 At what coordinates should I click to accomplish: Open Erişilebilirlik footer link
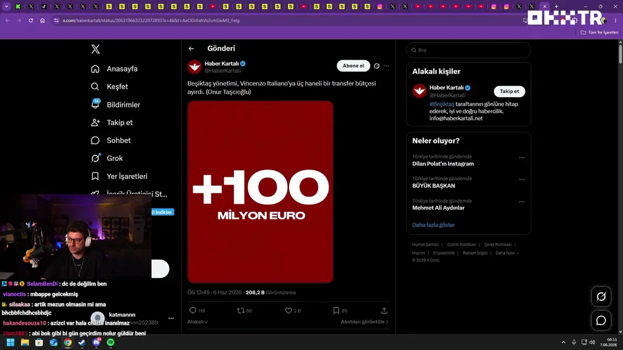444,253
